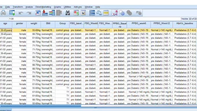Select the FBG_Week6 column header

91,25
